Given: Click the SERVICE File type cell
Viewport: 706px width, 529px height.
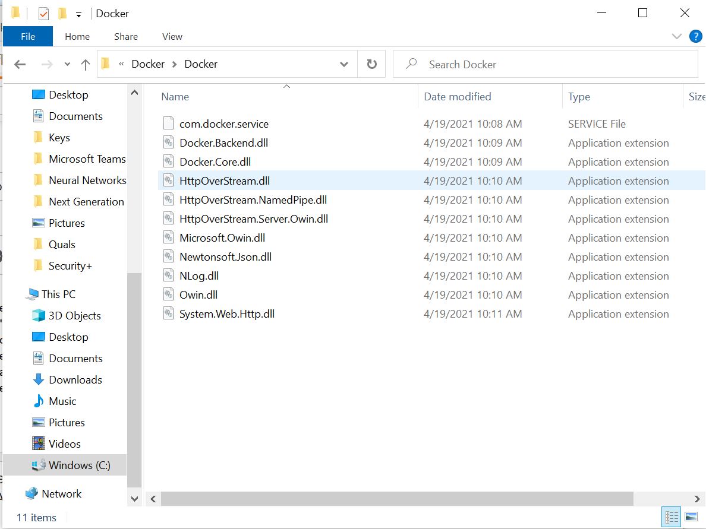Looking at the screenshot, I should pos(597,123).
